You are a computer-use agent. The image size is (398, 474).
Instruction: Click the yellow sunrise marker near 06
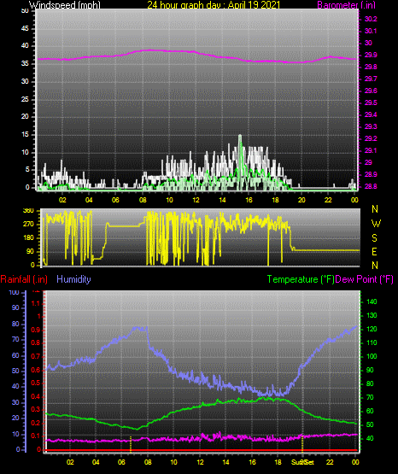(131, 444)
